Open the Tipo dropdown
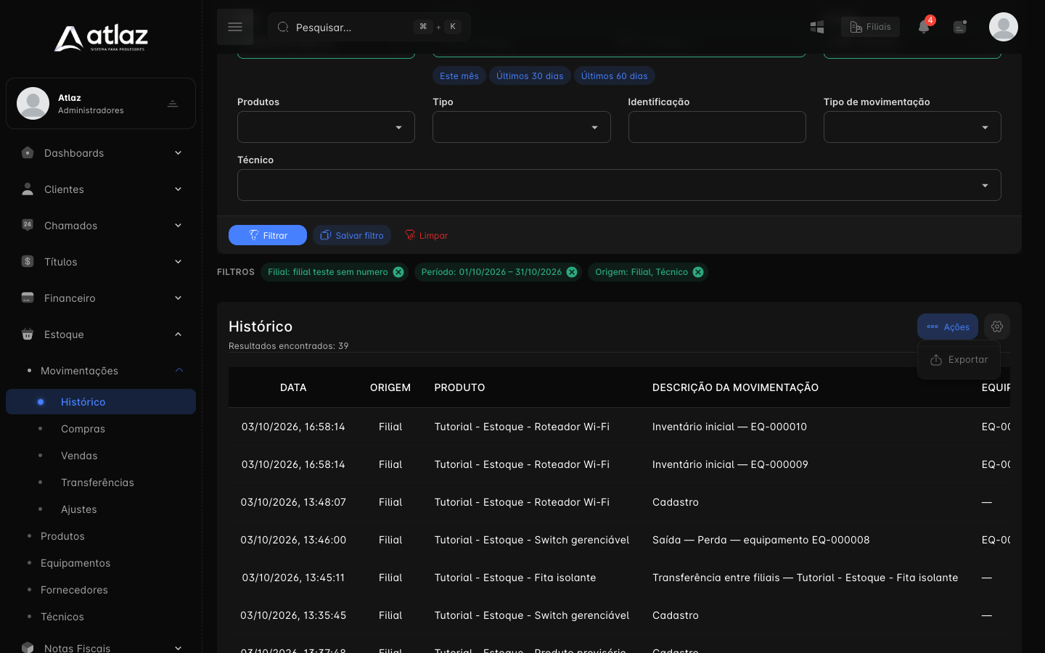The image size is (1045, 653). point(522,127)
